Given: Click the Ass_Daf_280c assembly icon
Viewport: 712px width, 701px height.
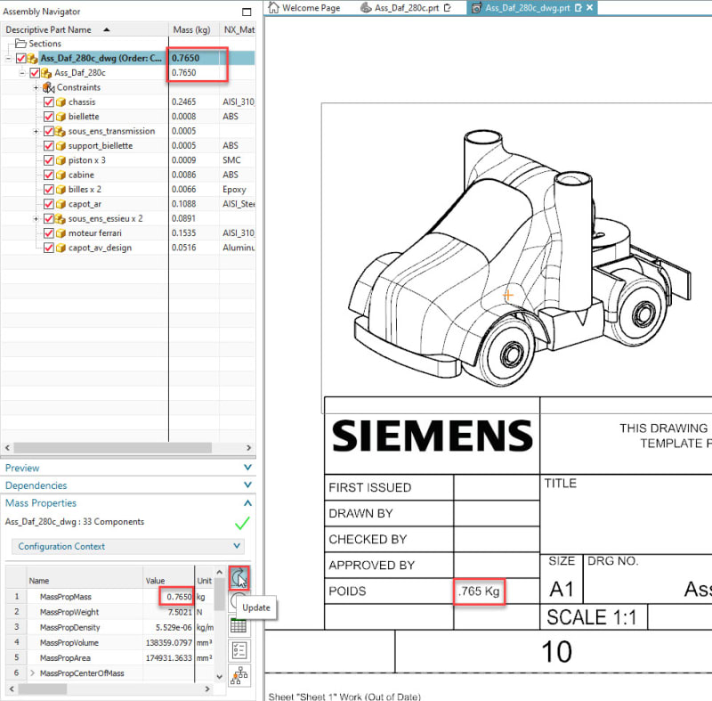Looking at the screenshot, I should pos(46,73).
